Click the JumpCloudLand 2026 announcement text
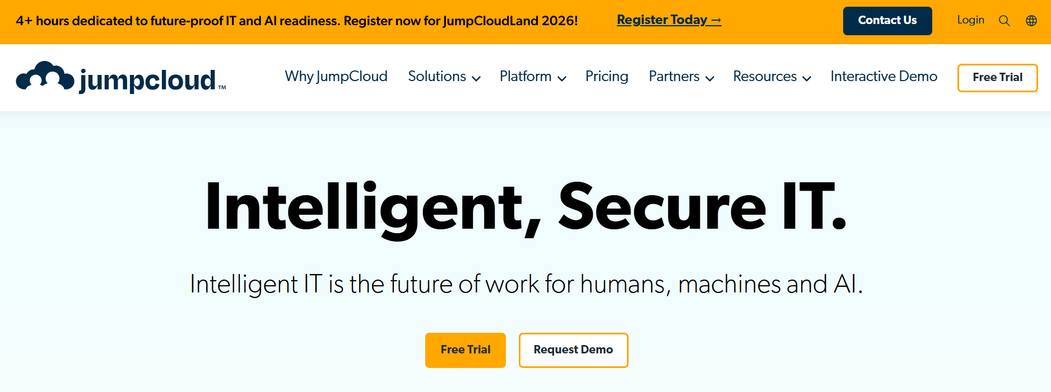The width and height of the screenshot is (1051, 392). tap(297, 20)
